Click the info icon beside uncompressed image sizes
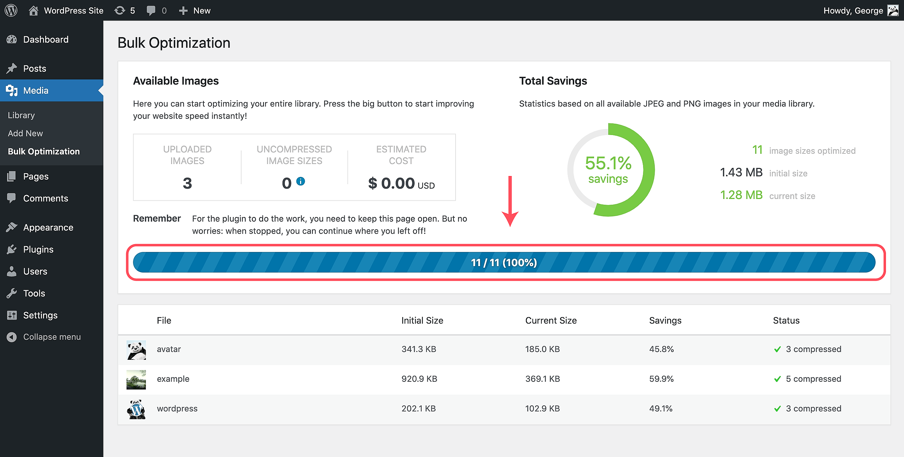The height and width of the screenshot is (457, 904). coord(301,181)
